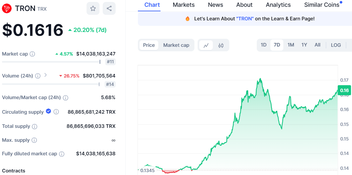This screenshot has width=352, height=175.
Task: Open the Analytics tab
Action: 278,5
